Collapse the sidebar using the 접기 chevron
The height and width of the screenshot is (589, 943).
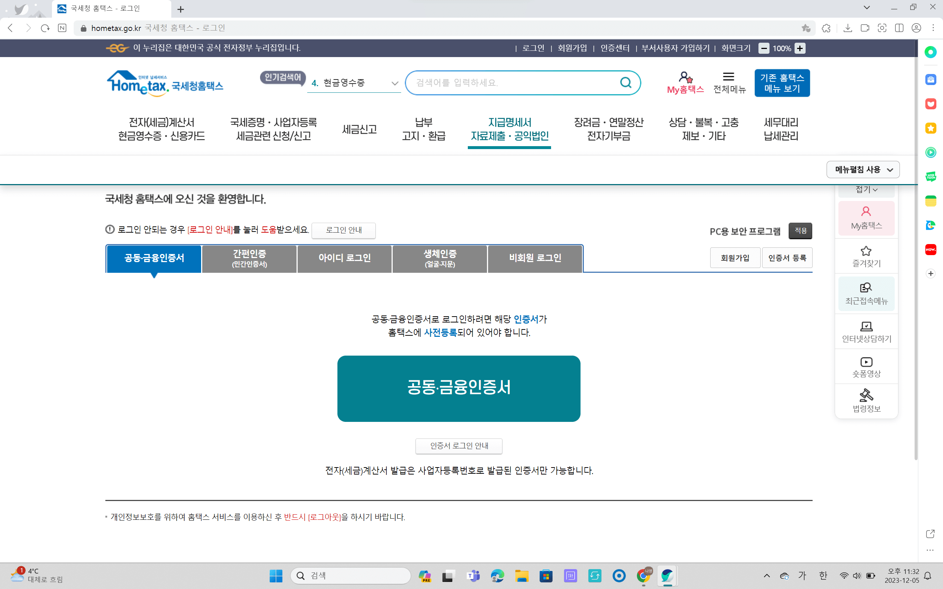click(866, 189)
